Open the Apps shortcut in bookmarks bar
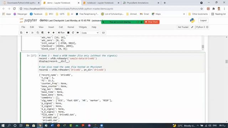This screenshot has height=128, width=228. tap(7, 14)
